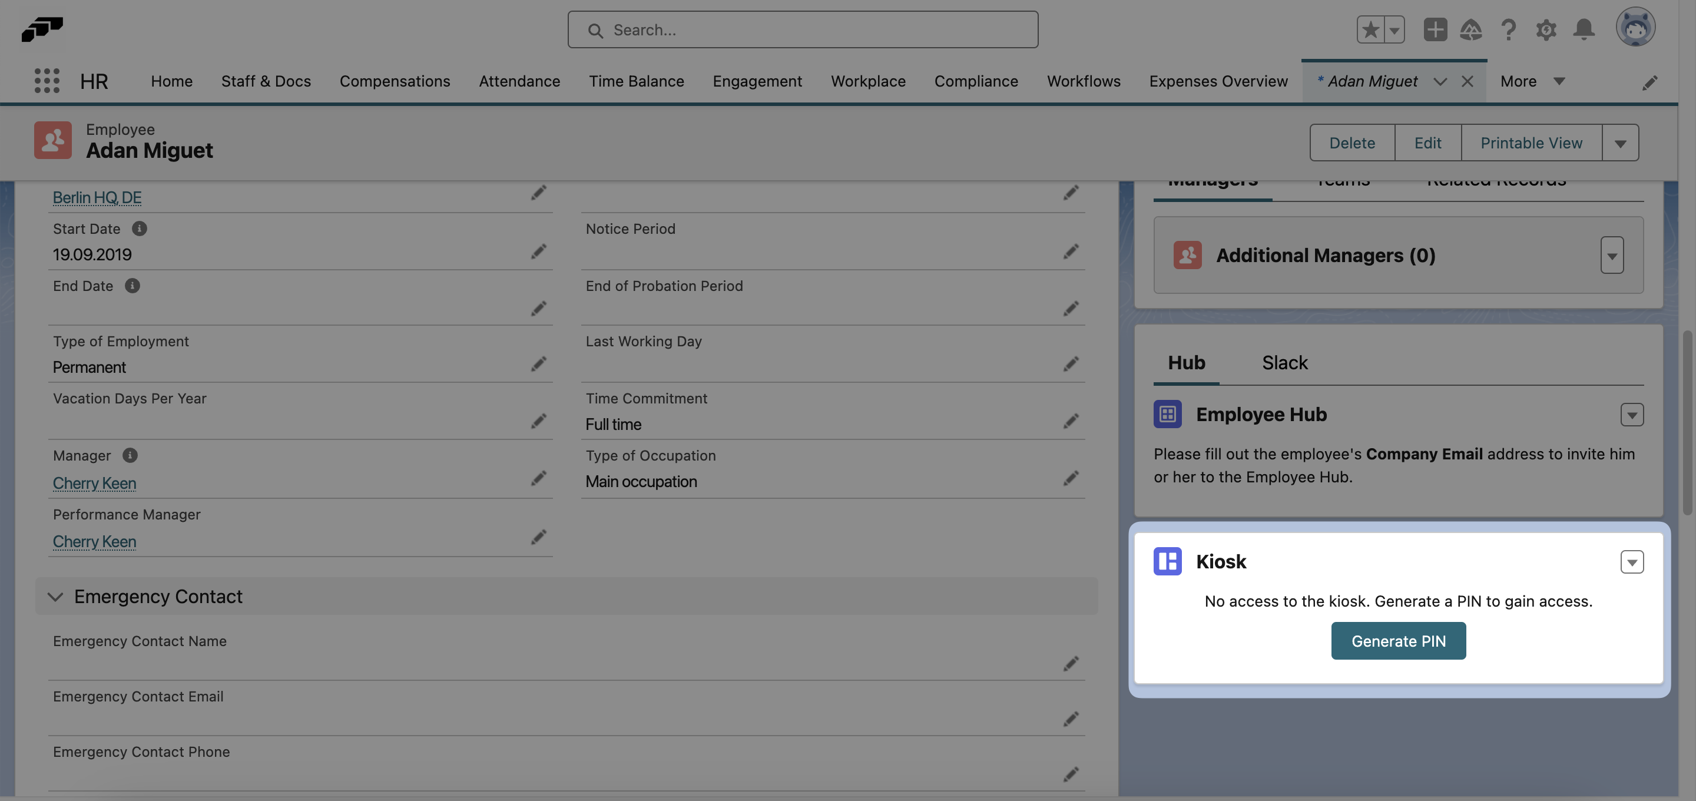Open the Astro avatar profile menu
The image size is (1696, 801).
pos(1637,27)
